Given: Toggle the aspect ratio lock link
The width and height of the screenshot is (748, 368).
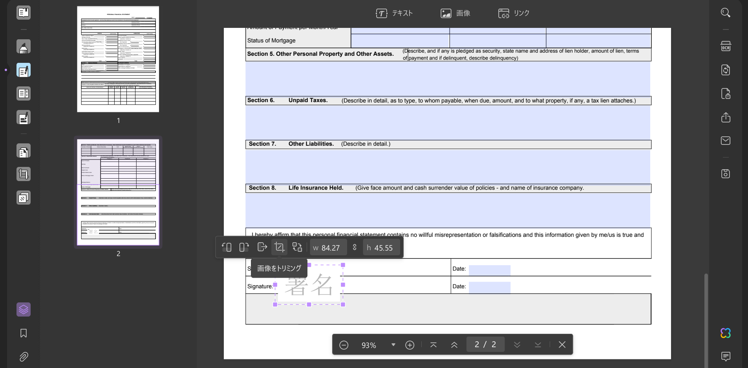Looking at the screenshot, I should (355, 247).
